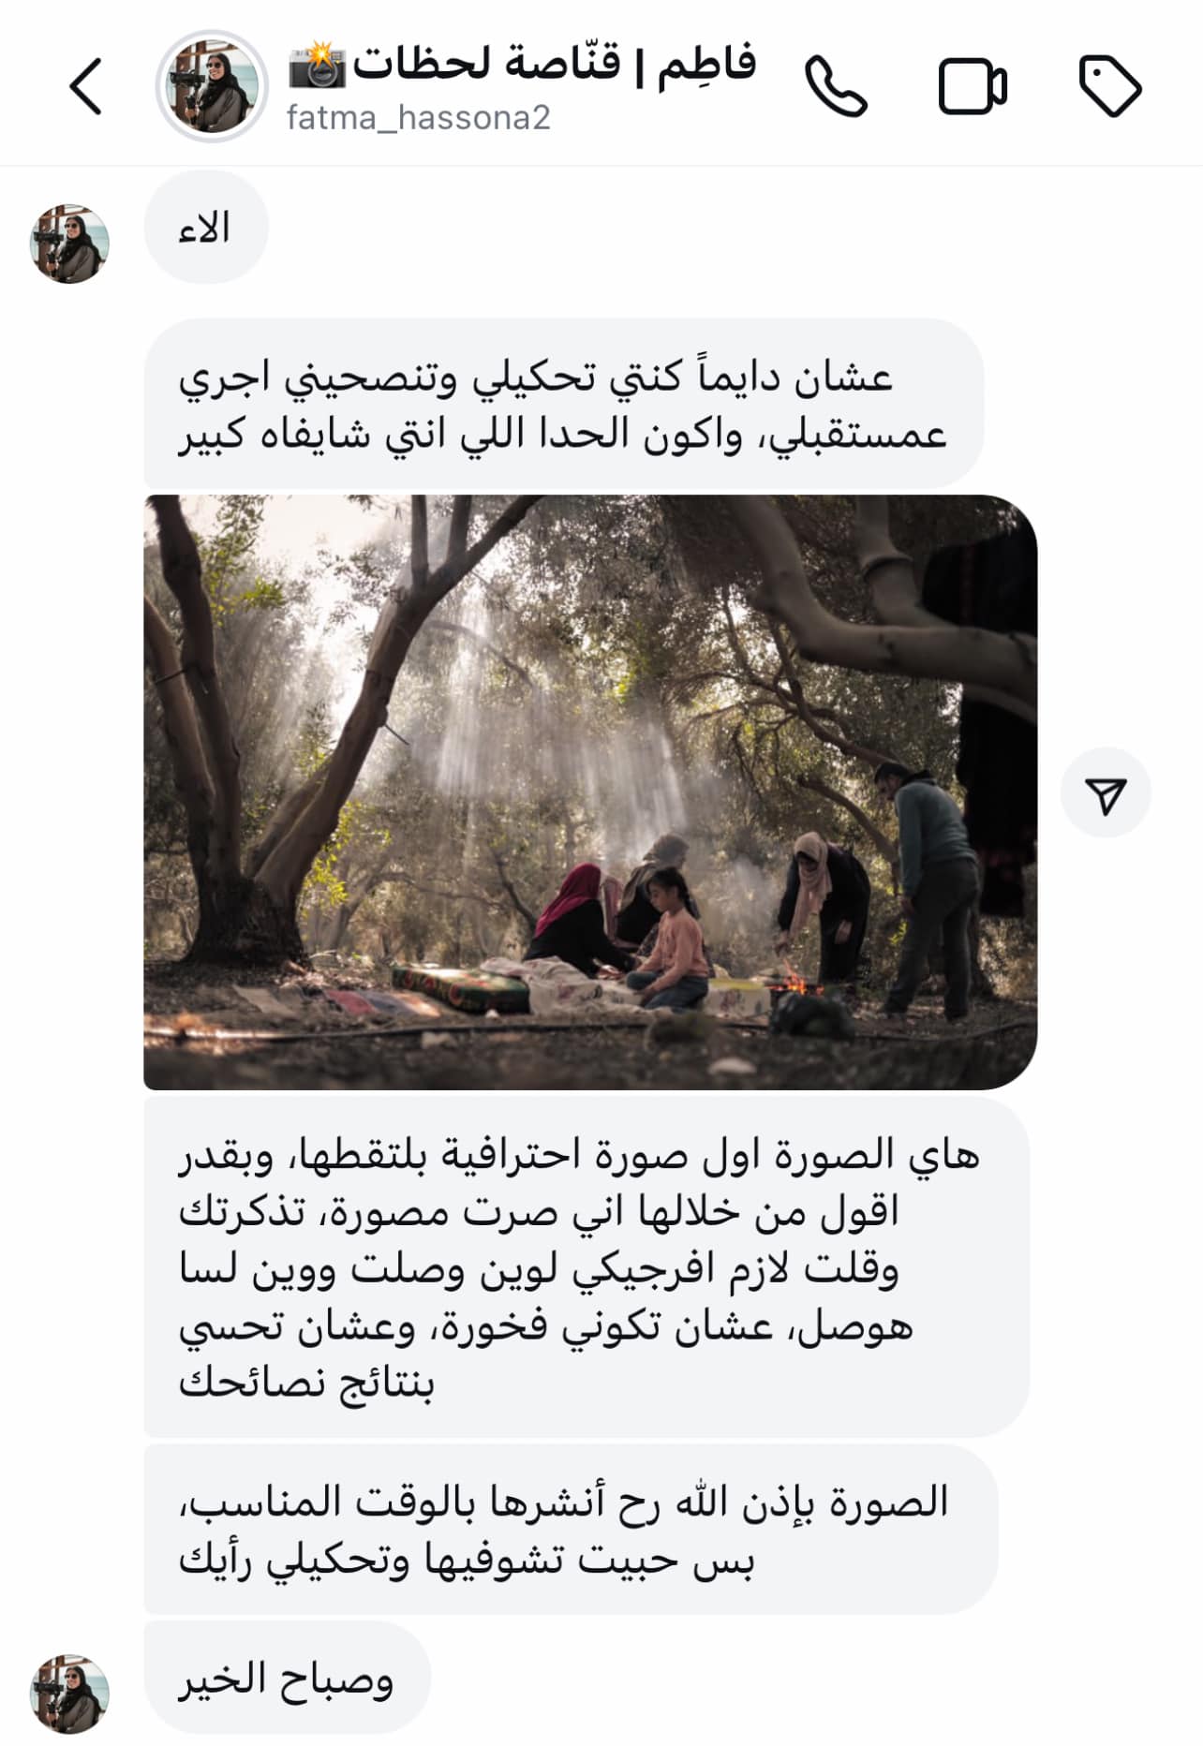This screenshot has height=1746, width=1203.
Task: Tap the back arrow icon
Action: tap(85, 86)
